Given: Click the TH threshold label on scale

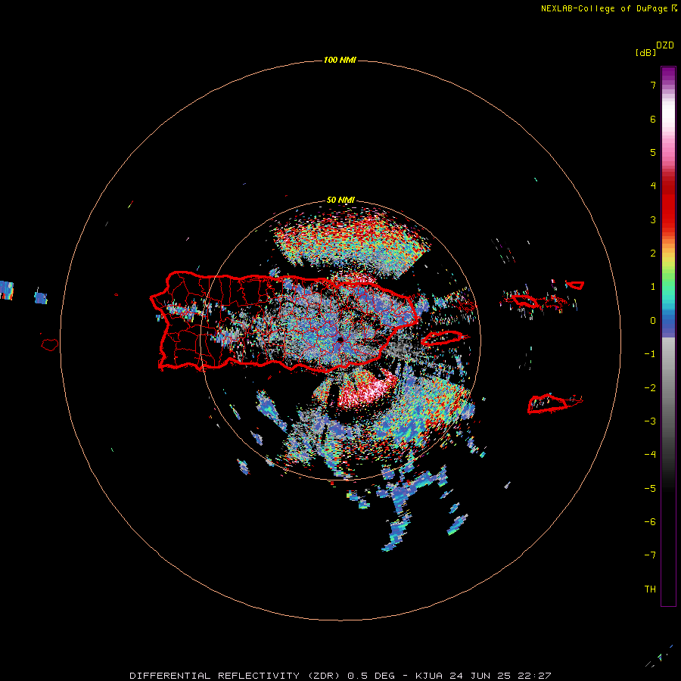Looking at the screenshot, I should 650,589.
